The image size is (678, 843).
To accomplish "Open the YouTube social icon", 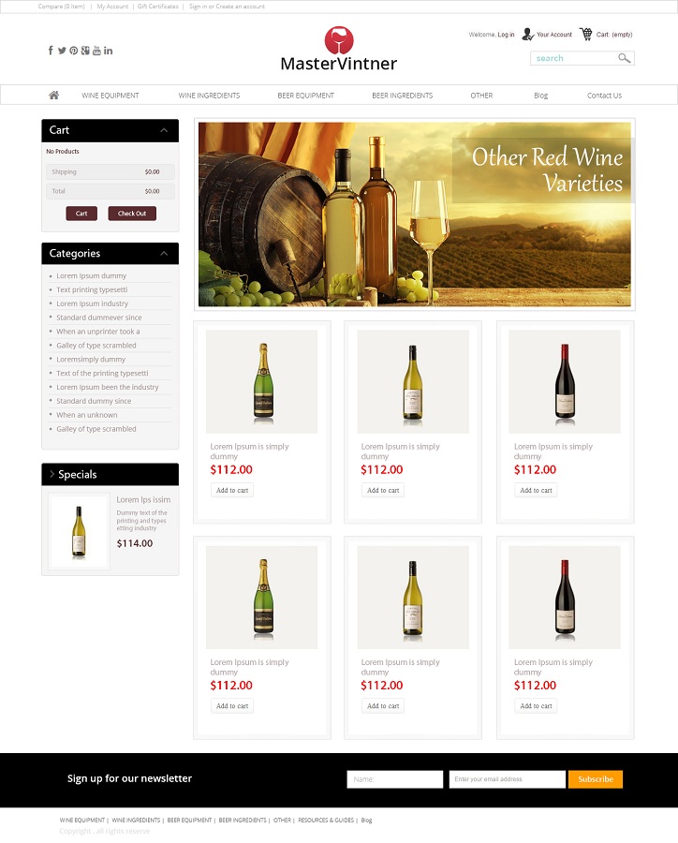I will point(96,50).
